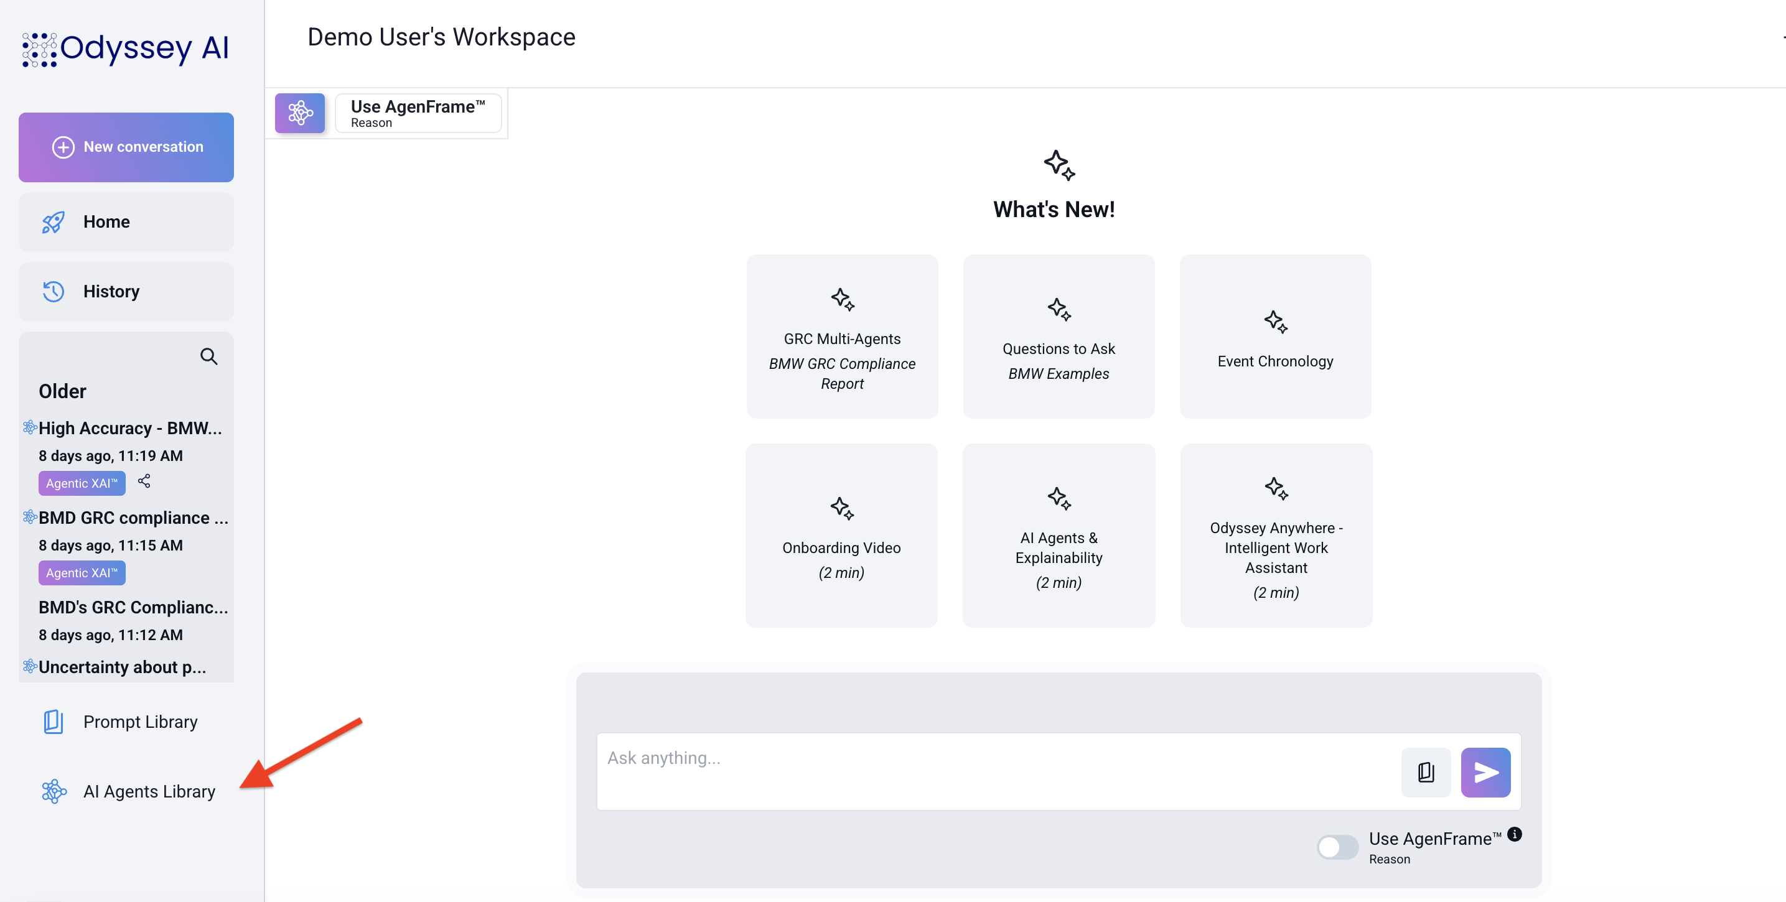
Task: Open the Event Chronology card
Action: click(x=1275, y=337)
